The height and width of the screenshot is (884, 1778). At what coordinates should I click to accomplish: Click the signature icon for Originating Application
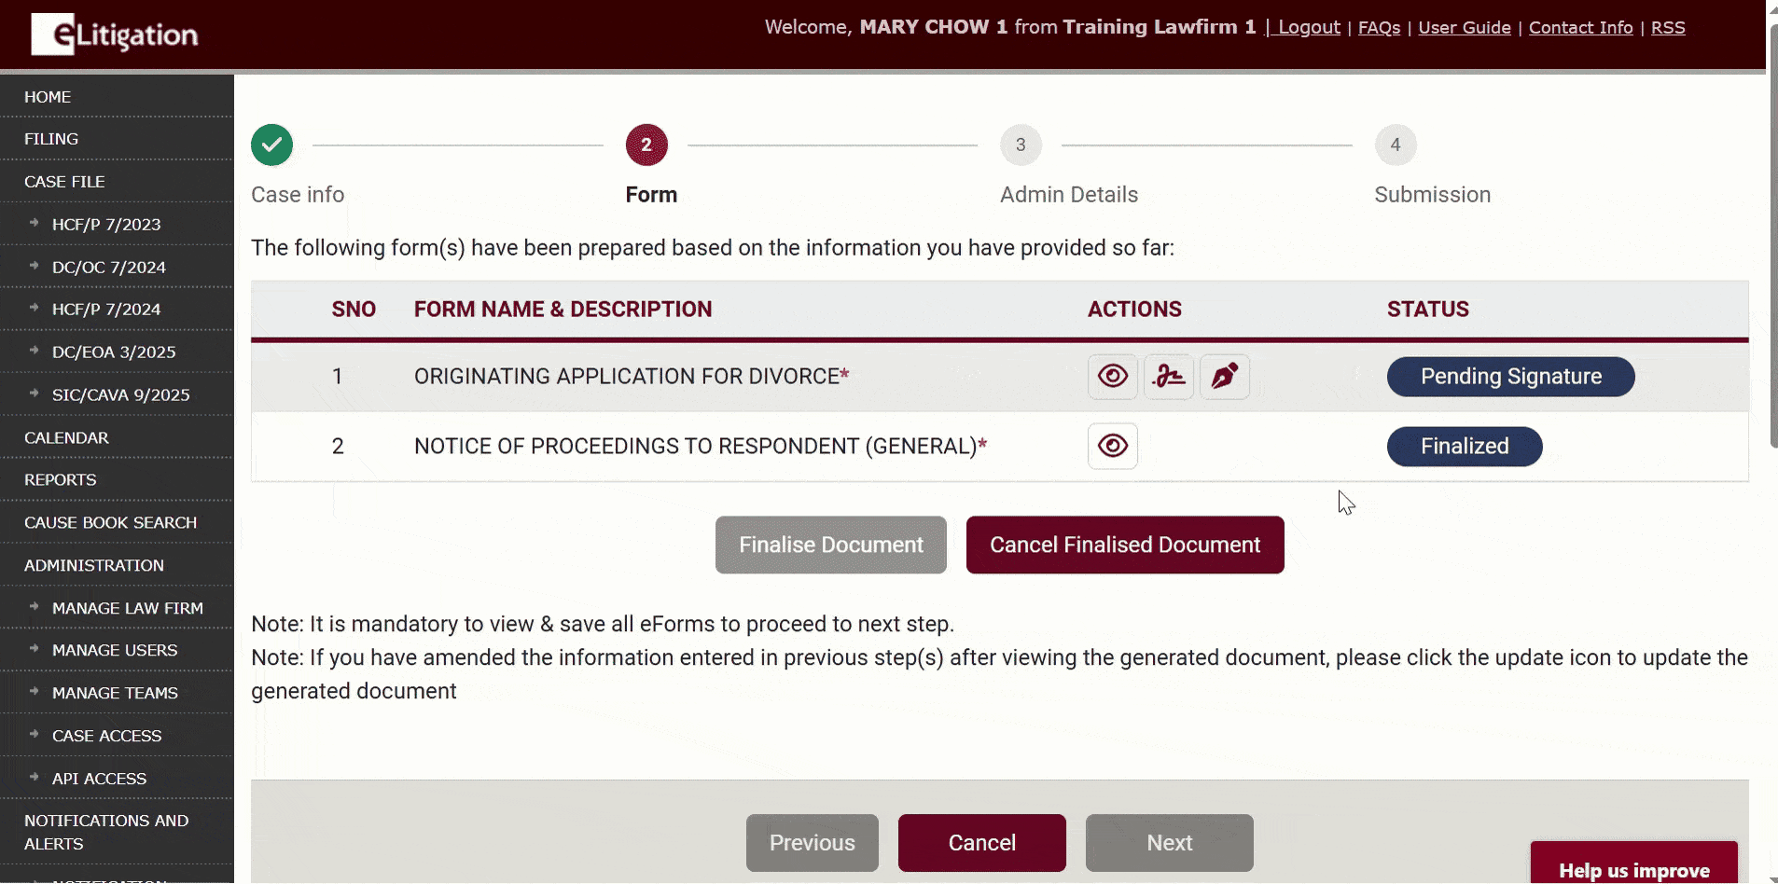click(1168, 377)
